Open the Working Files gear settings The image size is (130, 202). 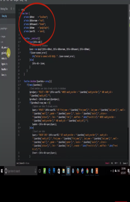coord(11,9)
